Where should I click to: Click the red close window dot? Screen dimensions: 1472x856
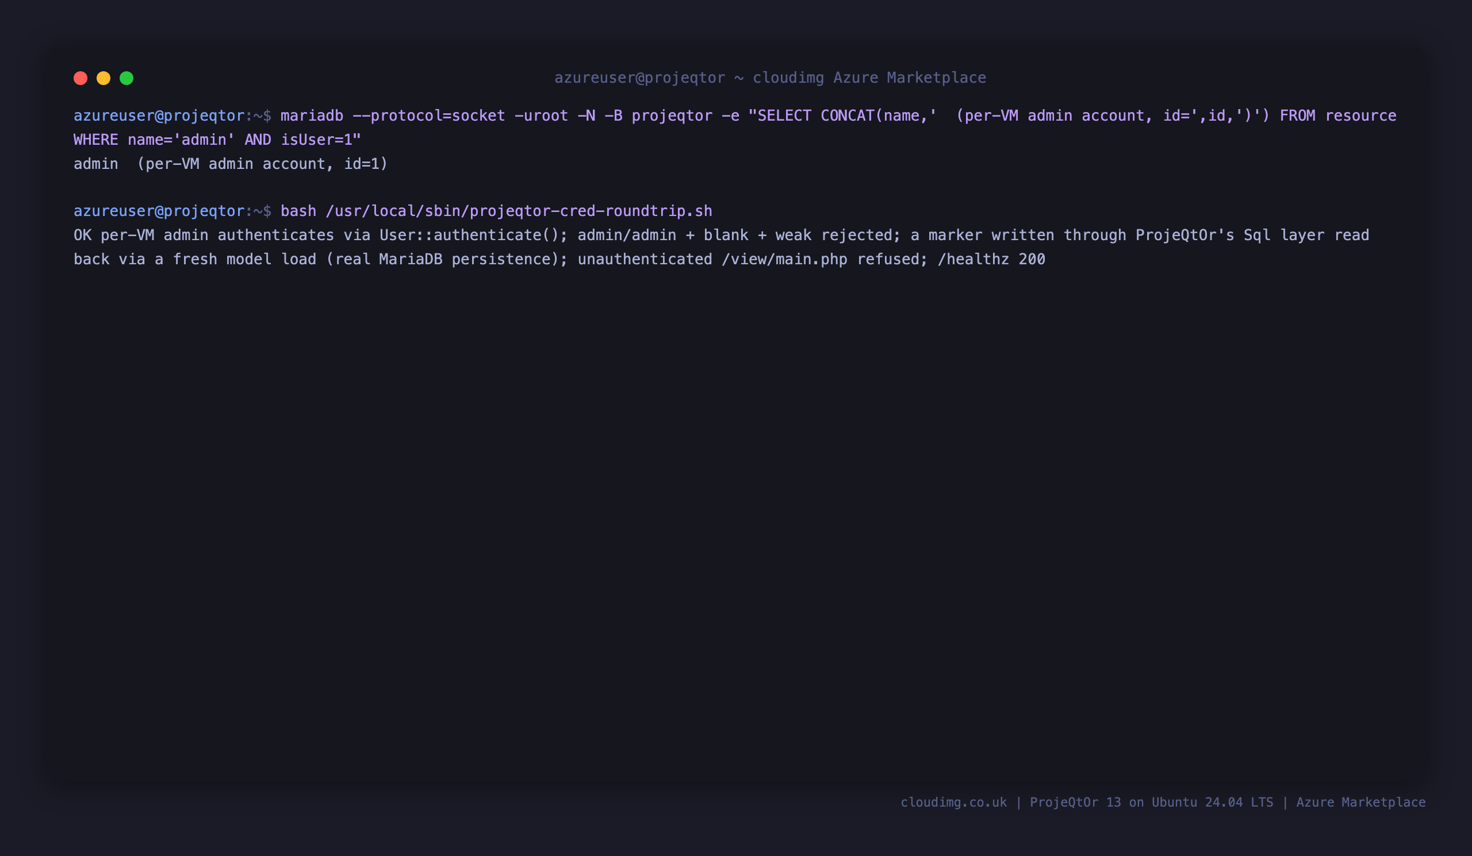pyautogui.click(x=80, y=78)
